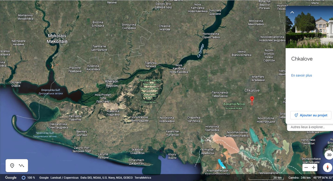The height and width of the screenshot is (181, 333).
Task: Select the Novomykolaivka label
Action: coord(237,134)
